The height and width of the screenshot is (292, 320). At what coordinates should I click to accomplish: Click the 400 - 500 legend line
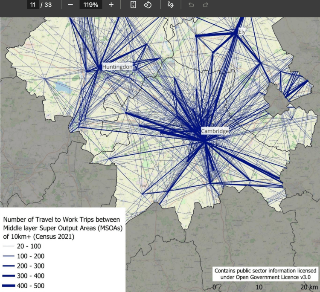pos(9,286)
